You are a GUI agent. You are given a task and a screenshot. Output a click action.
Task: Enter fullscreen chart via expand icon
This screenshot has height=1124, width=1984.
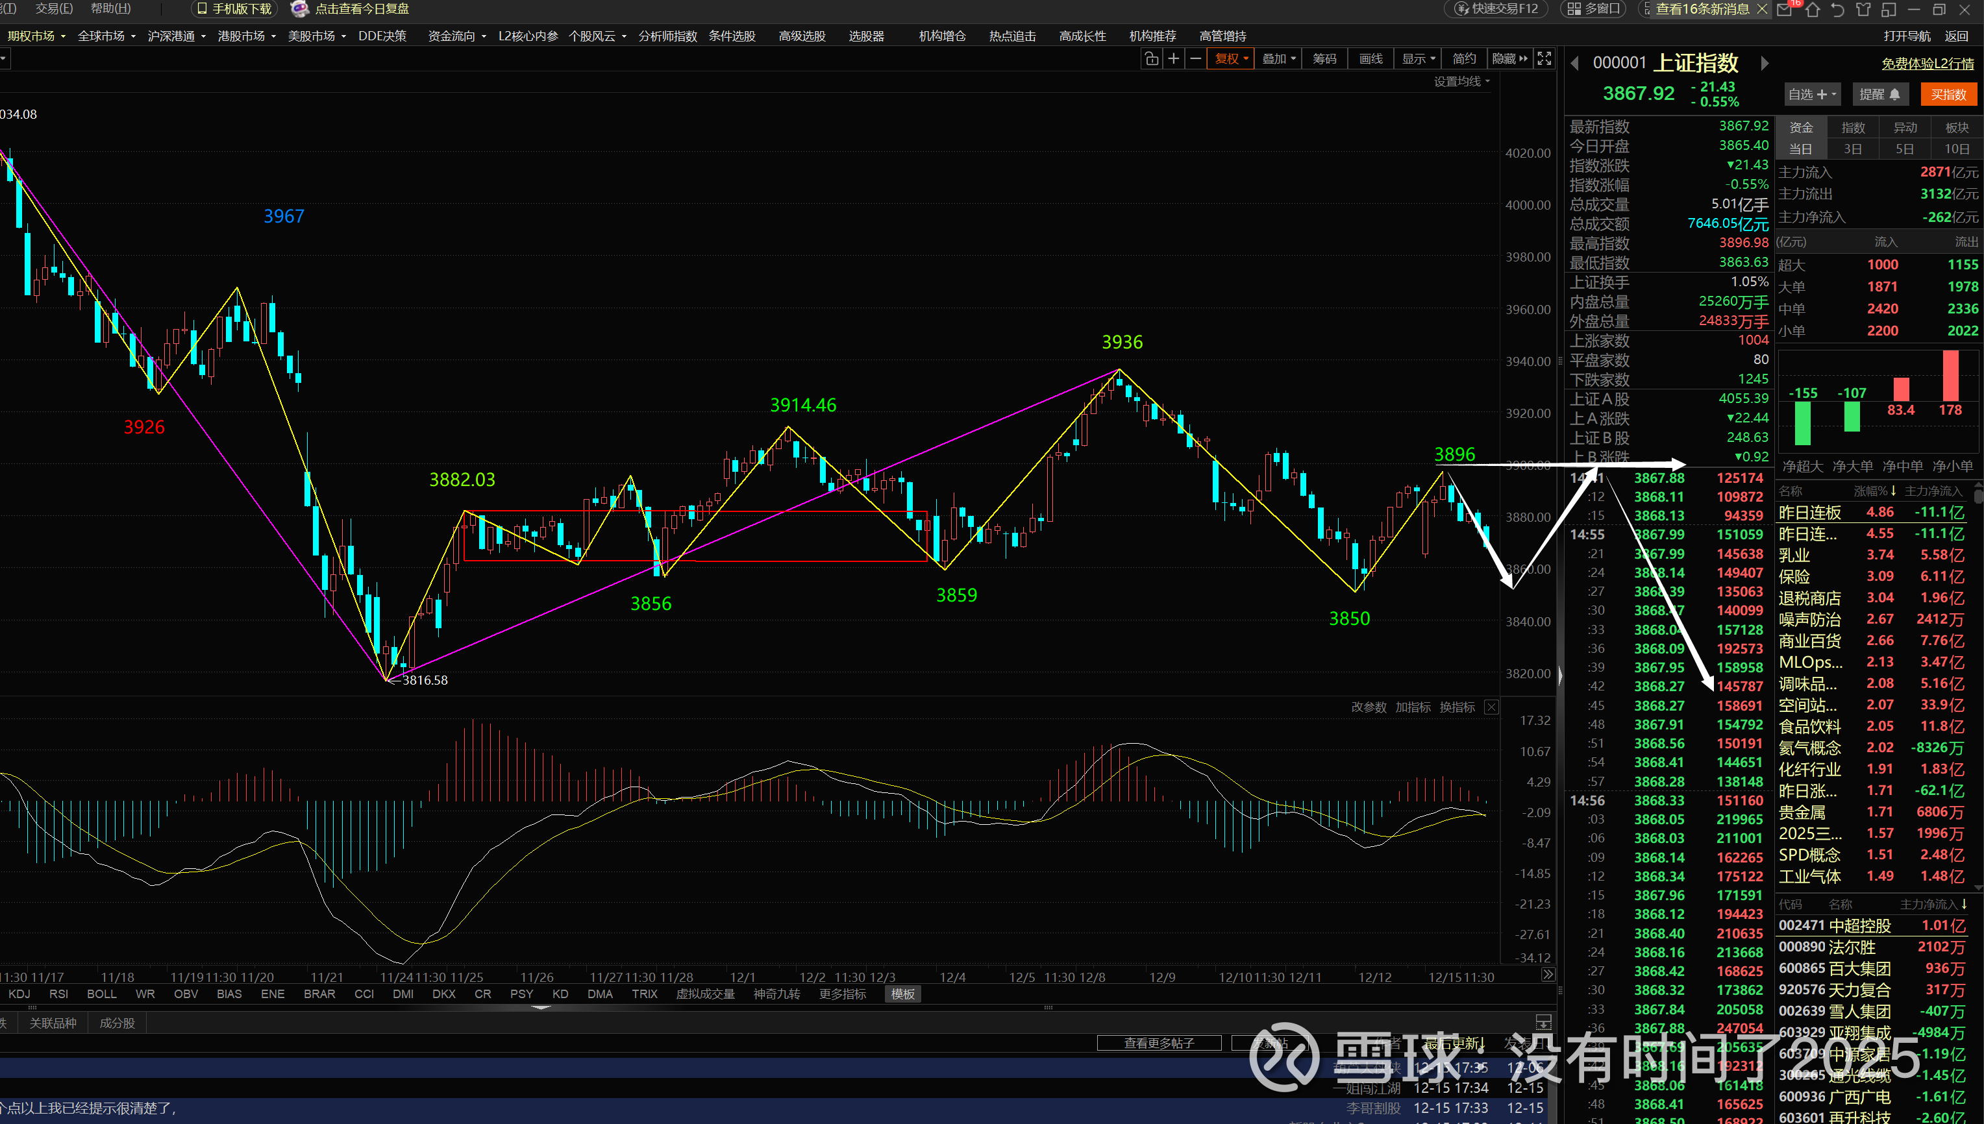(1544, 58)
